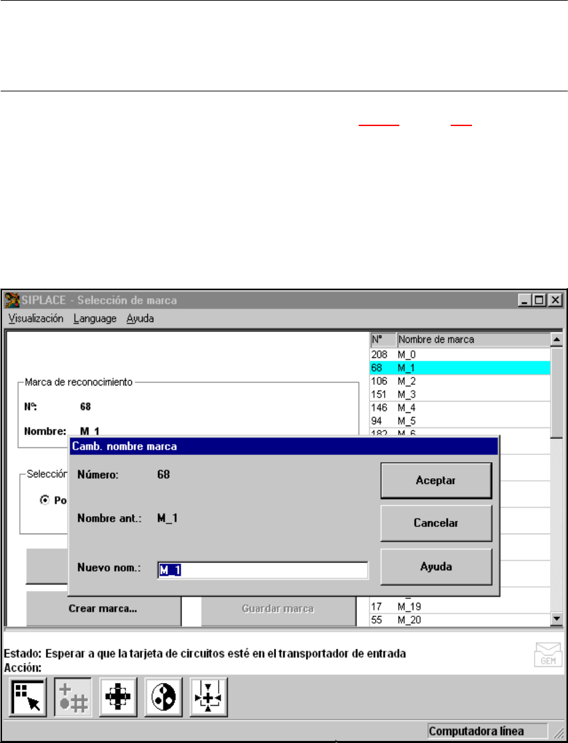The image size is (568, 743).
Task: Click the mark list scrollbar thumb
Action: (557, 392)
